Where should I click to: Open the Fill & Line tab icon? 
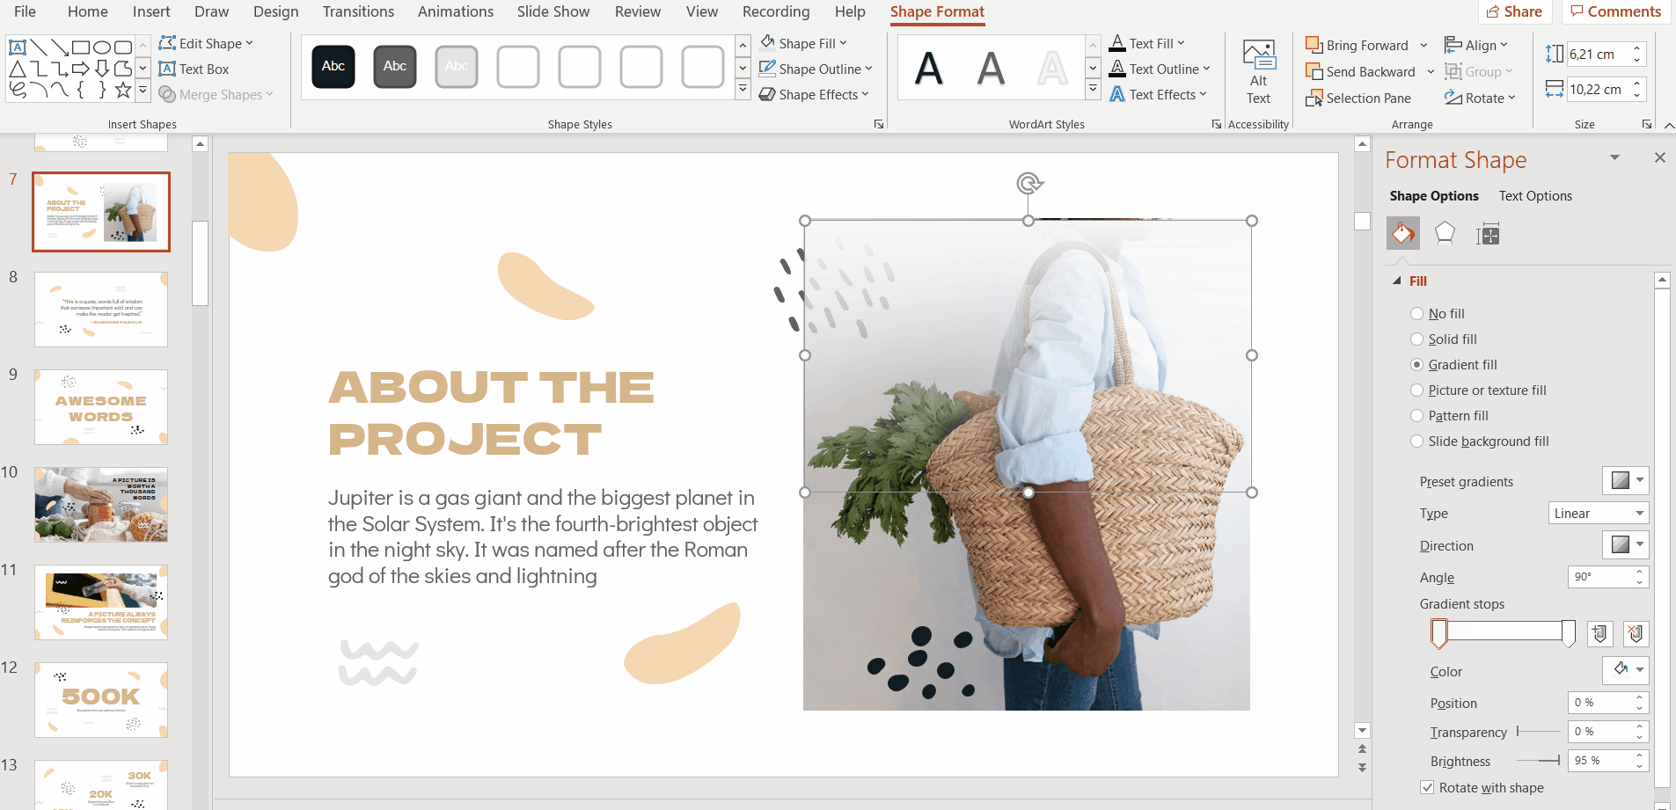1403,234
